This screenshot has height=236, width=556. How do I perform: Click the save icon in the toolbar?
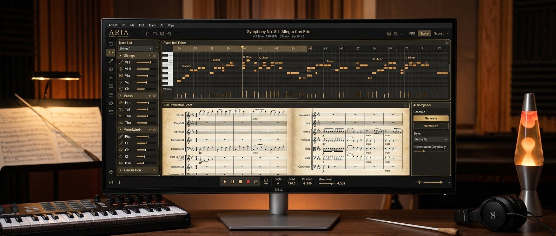[x=162, y=34]
